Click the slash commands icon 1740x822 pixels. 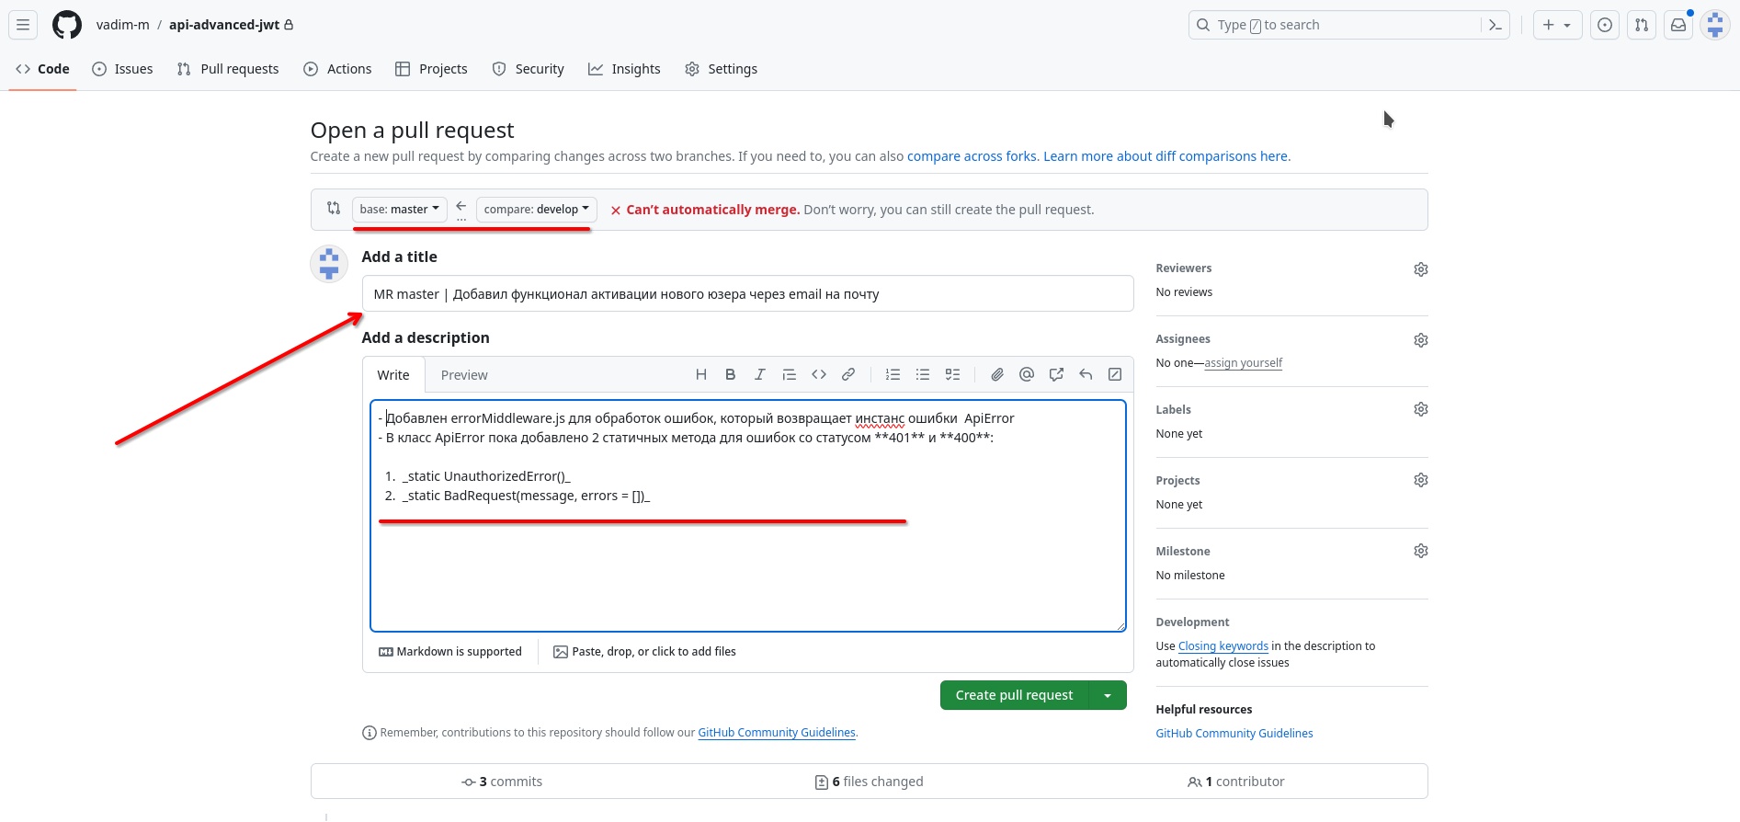click(x=1115, y=374)
